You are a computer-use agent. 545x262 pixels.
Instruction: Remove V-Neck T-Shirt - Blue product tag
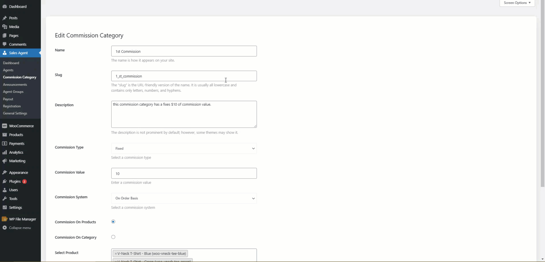(x=116, y=253)
